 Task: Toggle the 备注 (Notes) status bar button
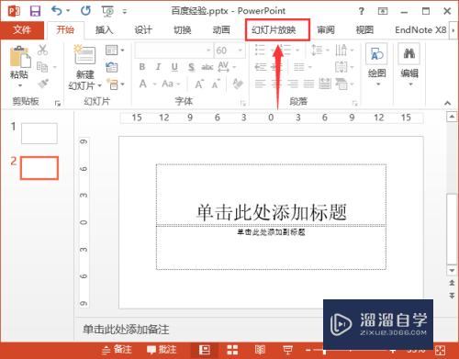pos(117,350)
